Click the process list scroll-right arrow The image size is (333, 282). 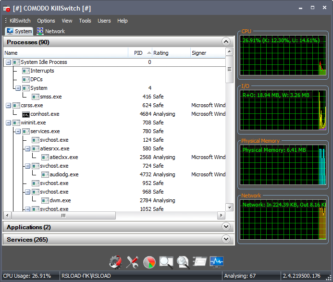[221, 216]
